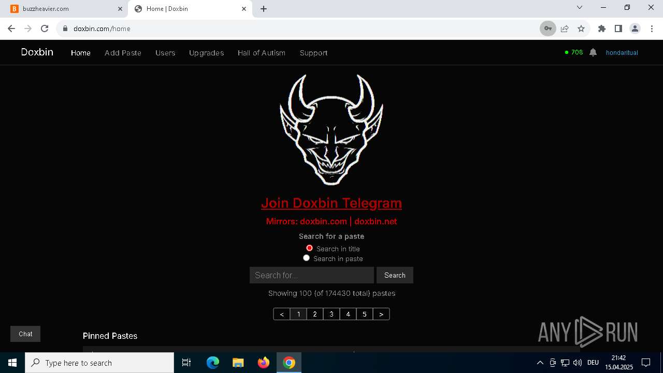Click the lock icon in the address bar

[x=65, y=28]
